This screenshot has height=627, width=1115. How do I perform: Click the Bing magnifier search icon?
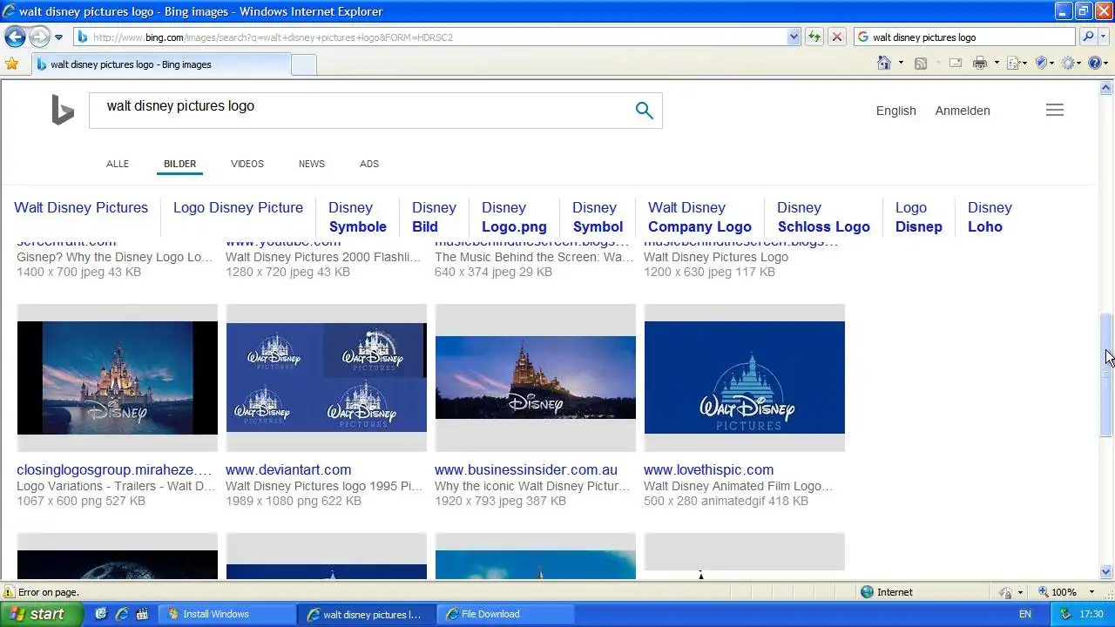pyautogui.click(x=644, y=111)
